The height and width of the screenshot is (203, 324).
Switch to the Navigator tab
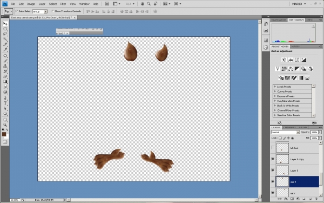(278, 20)
